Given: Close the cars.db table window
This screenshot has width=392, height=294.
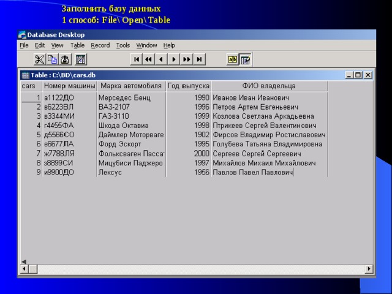Looking at the screenshot, I should 368,75.
